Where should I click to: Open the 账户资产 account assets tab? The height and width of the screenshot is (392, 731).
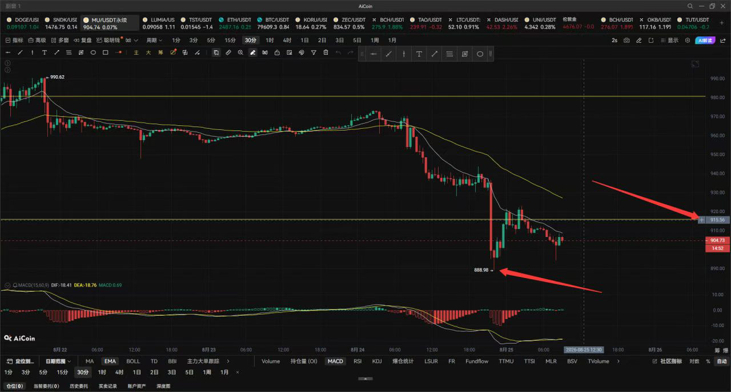pyautogui.click(x=138, y=386)
